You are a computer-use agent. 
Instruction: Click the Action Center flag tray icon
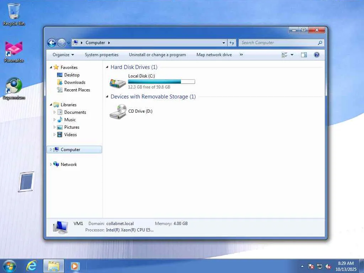[311, 266]
